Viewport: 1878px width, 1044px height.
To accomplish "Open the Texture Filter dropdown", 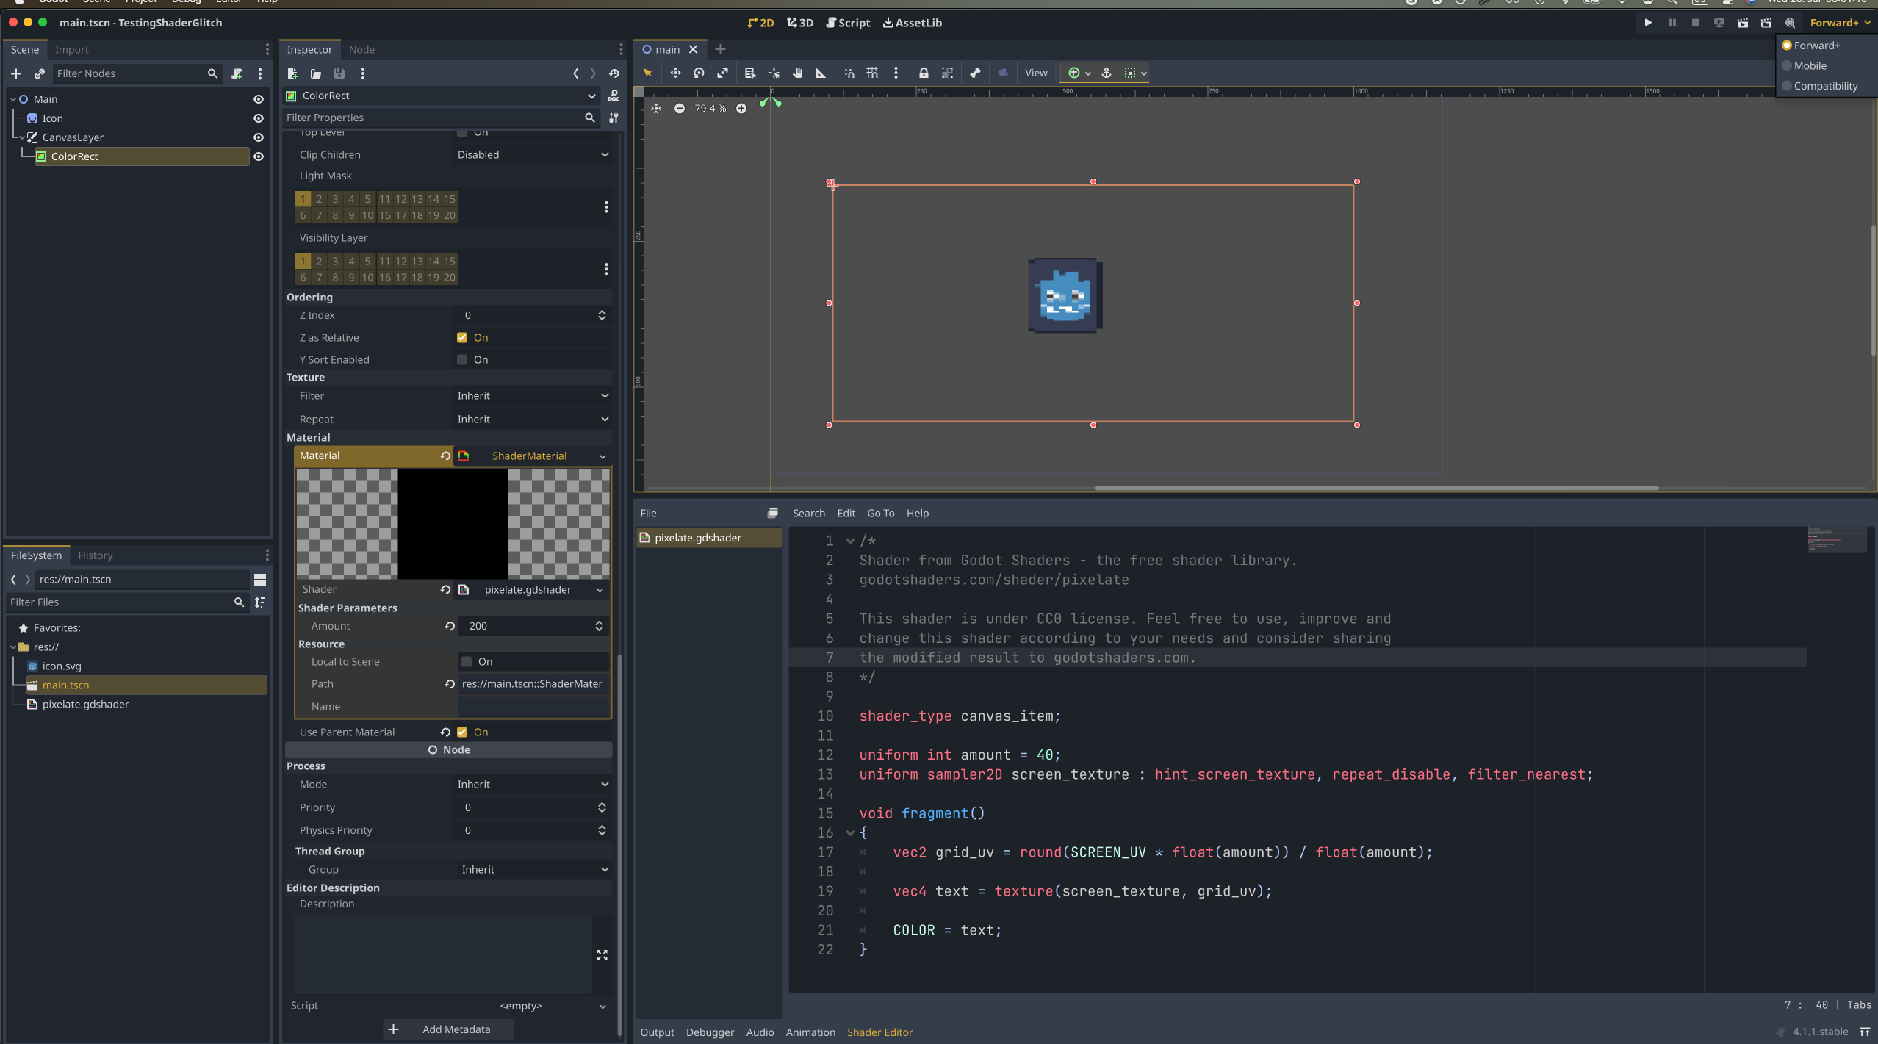I will (532, 395).
